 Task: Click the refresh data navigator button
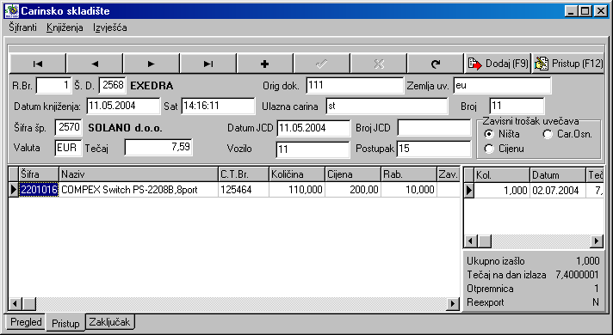pyautogui.click(x=436, y=64)
